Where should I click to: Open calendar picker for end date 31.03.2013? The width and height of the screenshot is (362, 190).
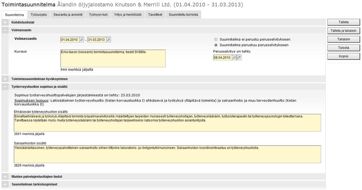click(109, 39)
